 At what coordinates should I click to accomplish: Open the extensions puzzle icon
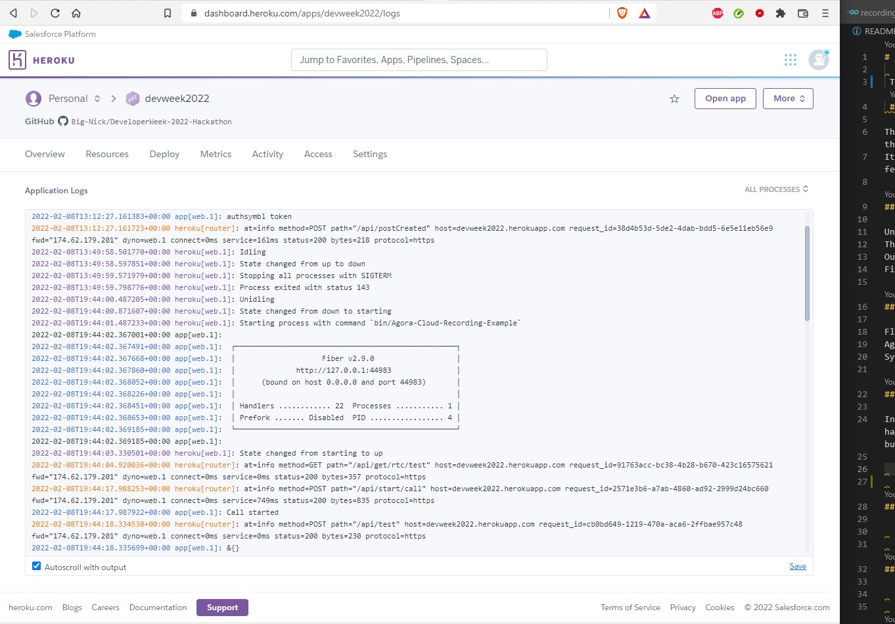pyautogui.click(x=781, y=13)
